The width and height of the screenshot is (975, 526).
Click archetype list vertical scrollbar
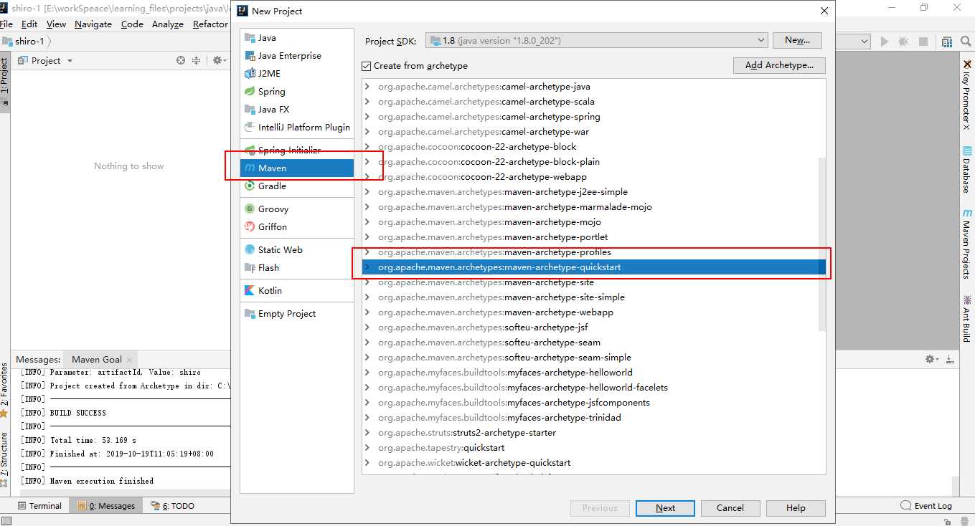coord(822,244)
